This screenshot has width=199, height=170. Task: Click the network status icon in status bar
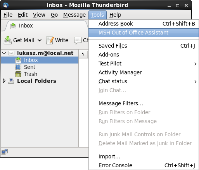(x=5, y=152)
